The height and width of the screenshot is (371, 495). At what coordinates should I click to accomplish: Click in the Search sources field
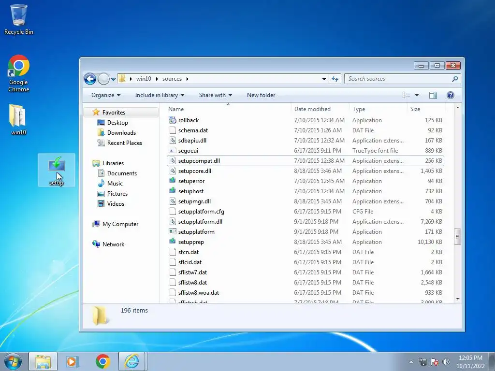(x=402, y=79)
